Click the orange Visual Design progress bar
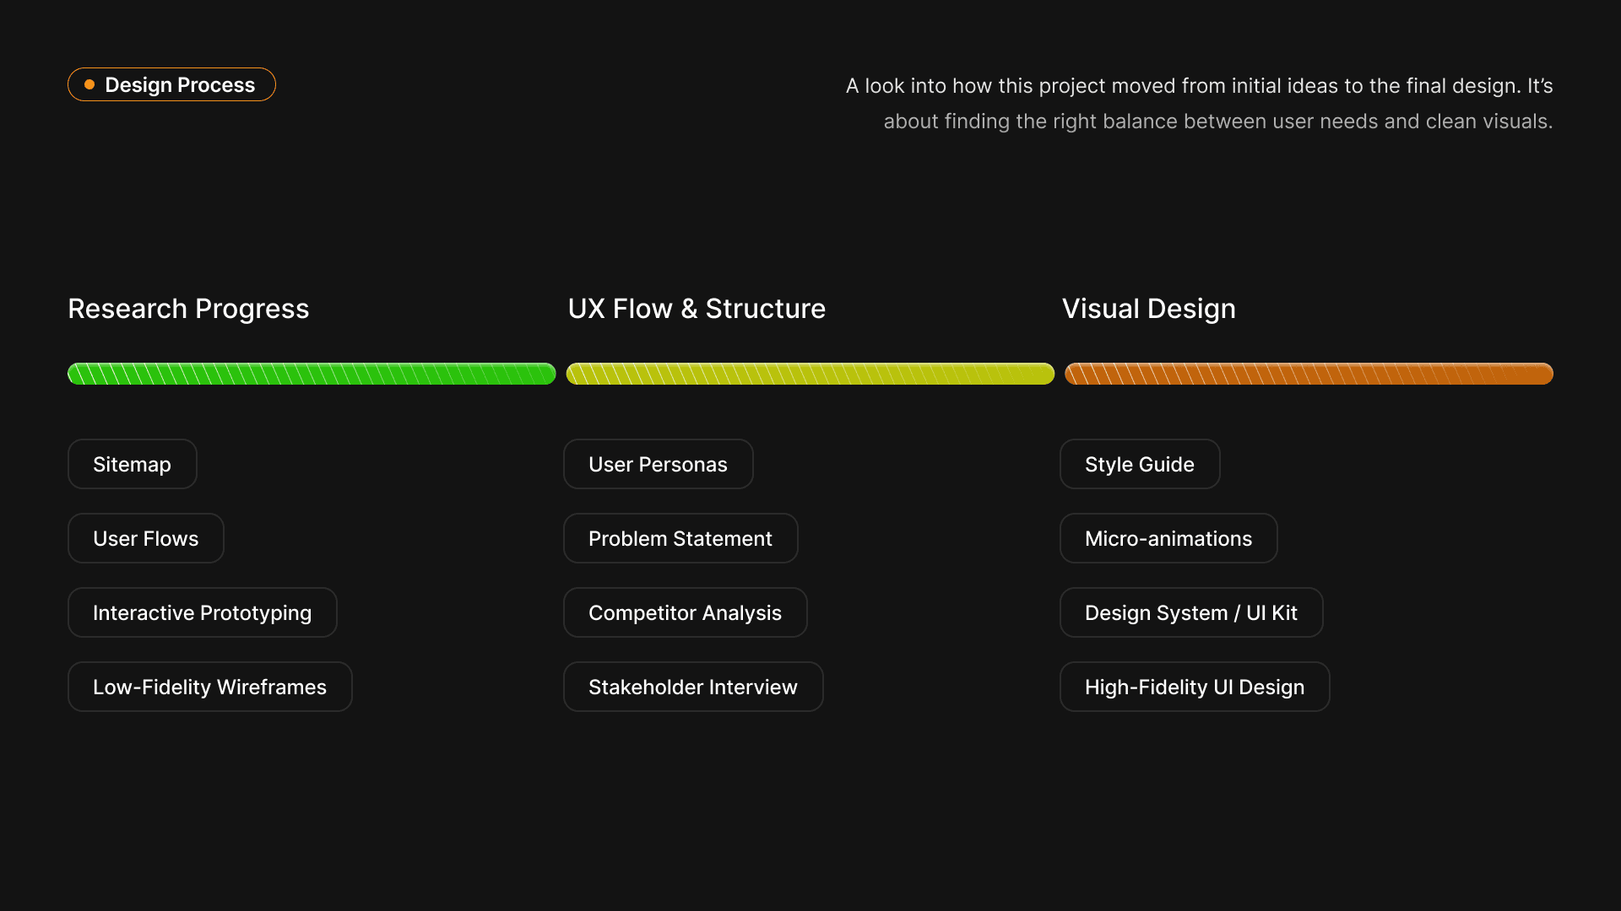 (x=1309, y=374)
